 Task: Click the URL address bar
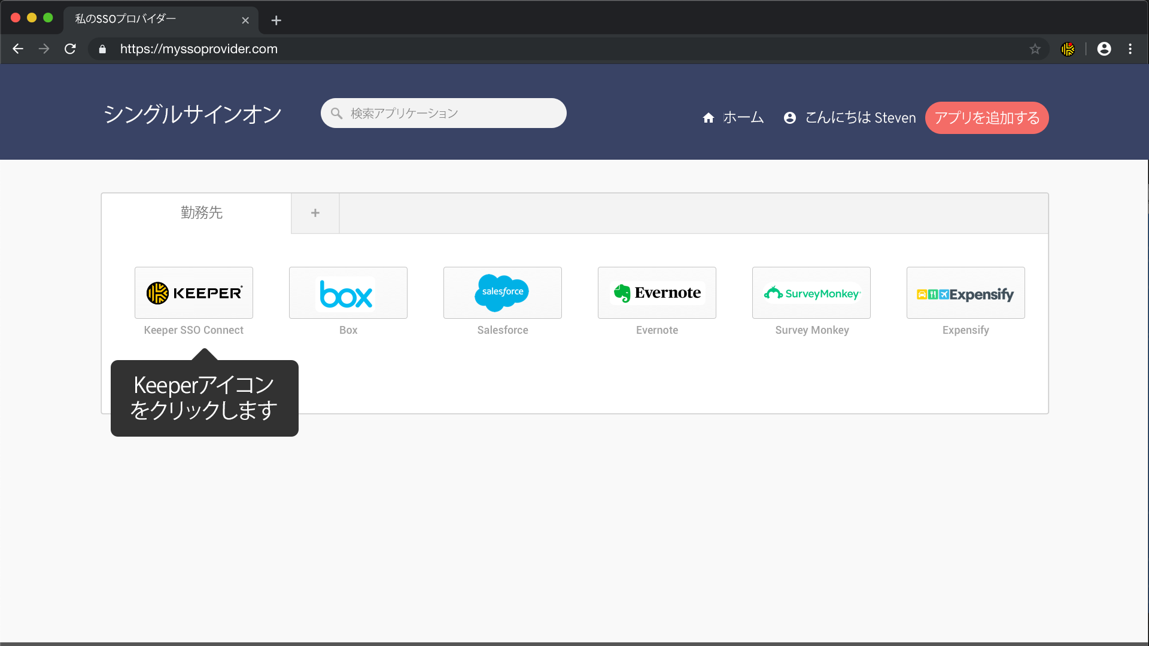pyautogui.click(x=539, y=49)
